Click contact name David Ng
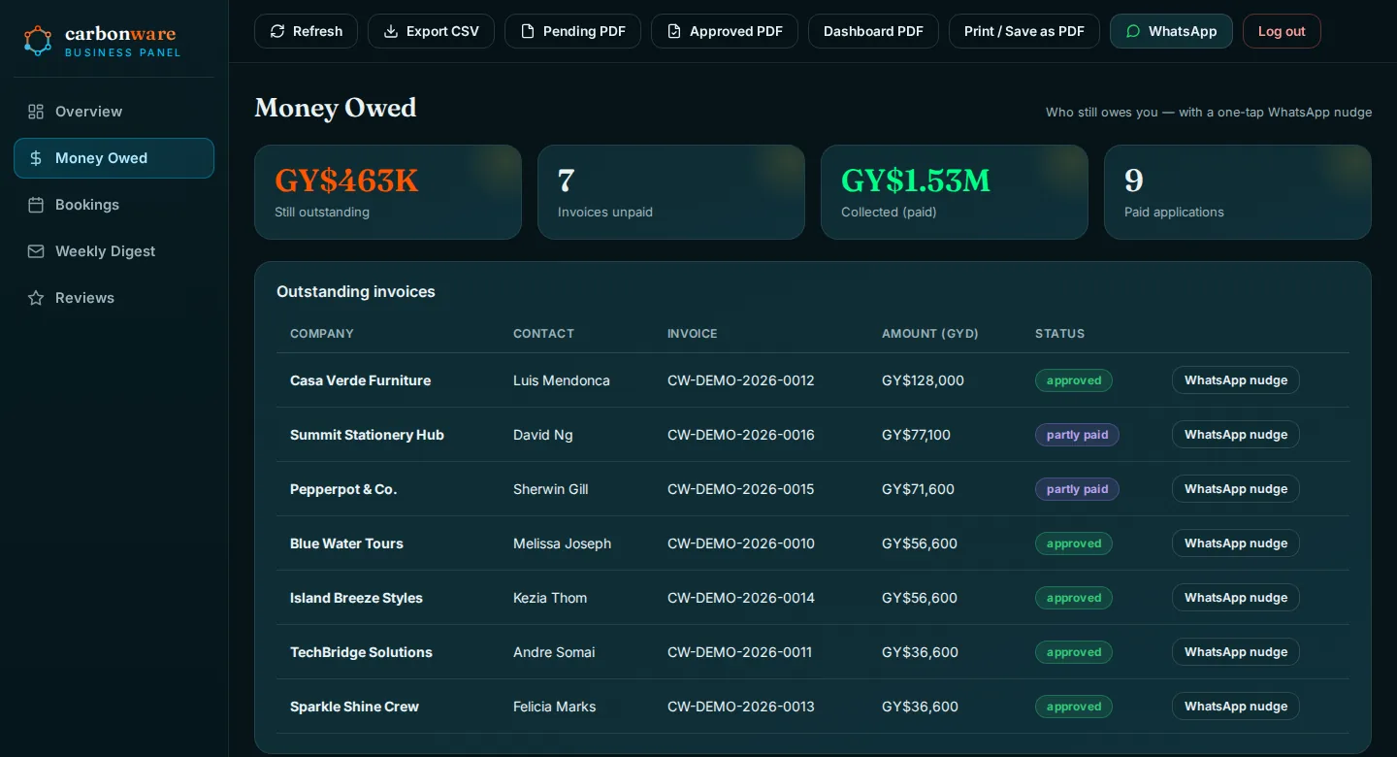 click(x=543, y=435)
